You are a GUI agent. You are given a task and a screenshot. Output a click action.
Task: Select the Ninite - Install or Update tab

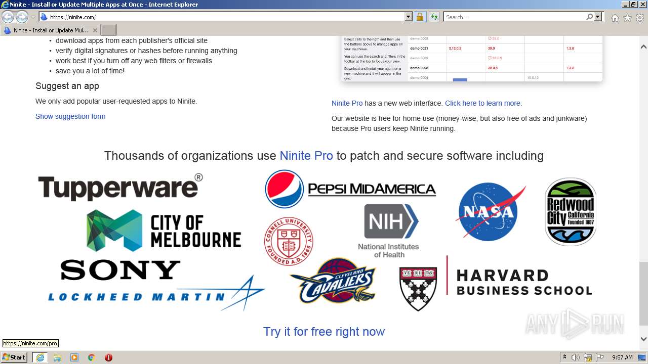[50, 30]
